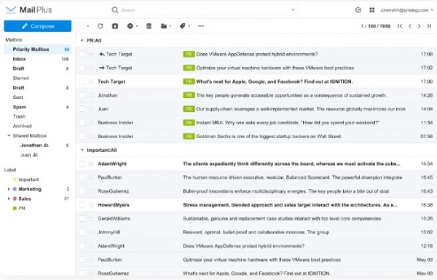Viewport: 437px width, 280px height.
Task: Check the Business Insider 07:58 message
Action: pyautogui.click(x=82, y=137)
